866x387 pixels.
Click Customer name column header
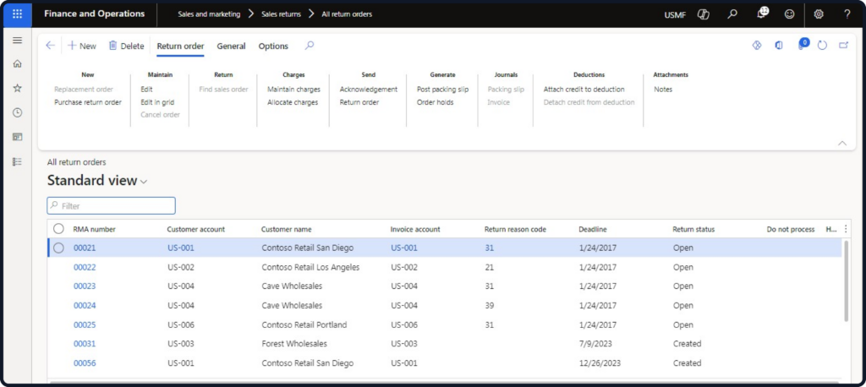point(286,229)
